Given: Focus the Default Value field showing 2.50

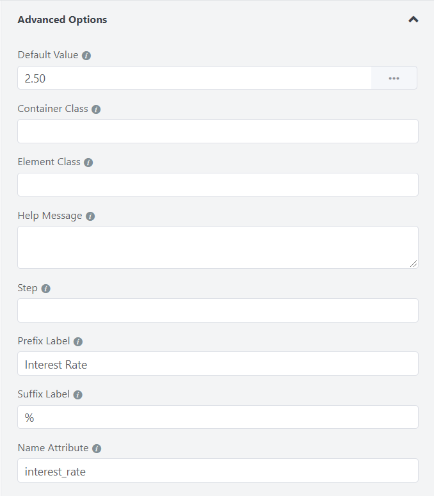Looking at the screenshot, I should coord(195,78).
